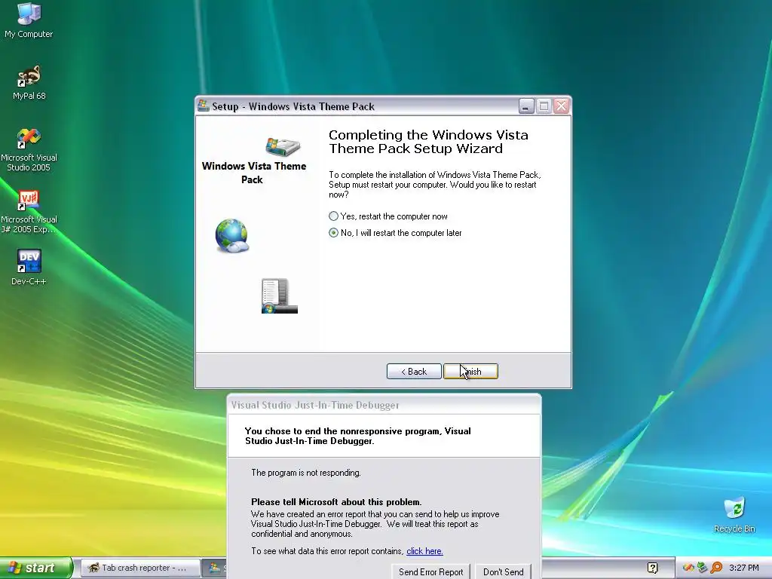
Task: Click the 'The program is not responding.' text
Action: pos(306,473)
